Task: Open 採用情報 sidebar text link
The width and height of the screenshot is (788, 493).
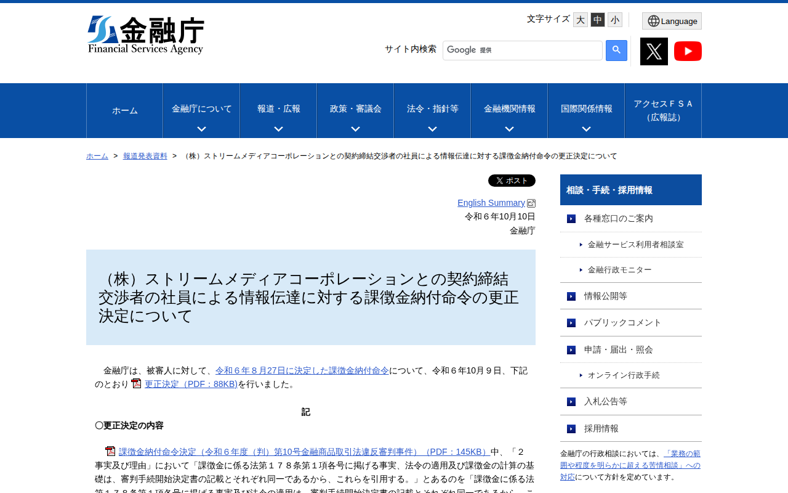Action: [601, 429]
